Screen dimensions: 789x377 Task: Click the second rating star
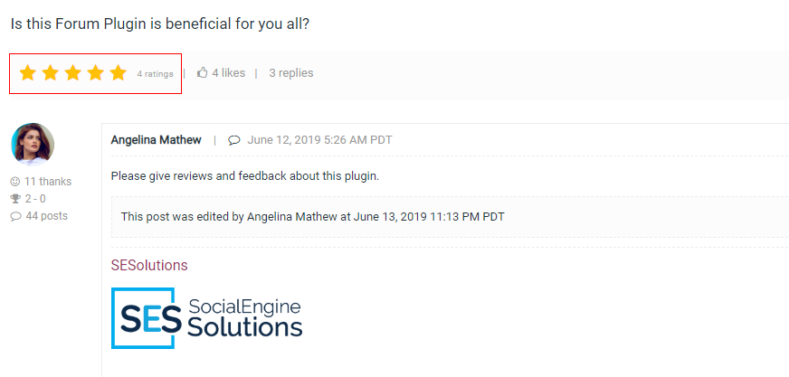(x=51, y=73)
